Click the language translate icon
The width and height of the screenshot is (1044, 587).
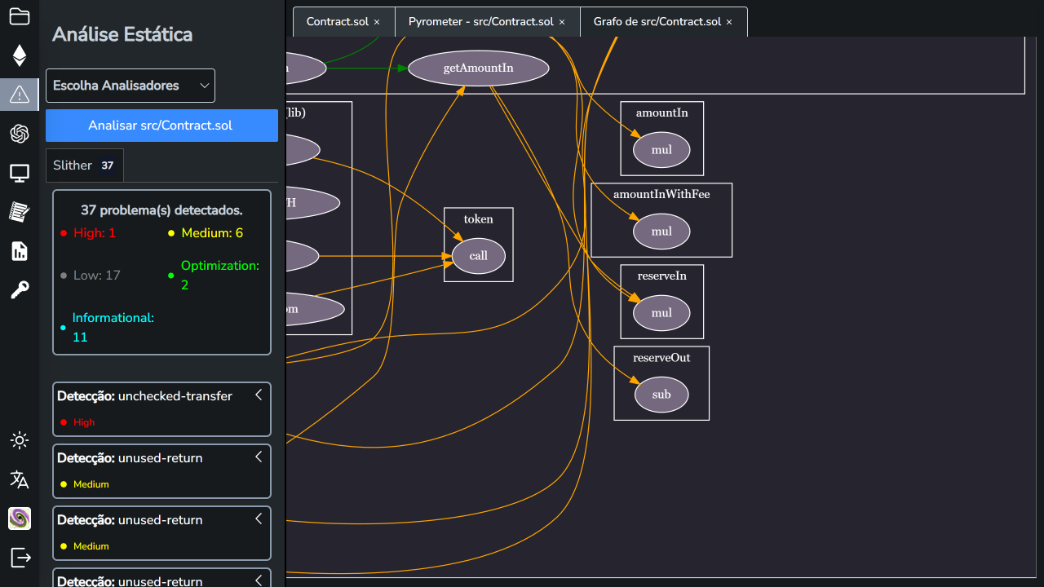point(20,479)
